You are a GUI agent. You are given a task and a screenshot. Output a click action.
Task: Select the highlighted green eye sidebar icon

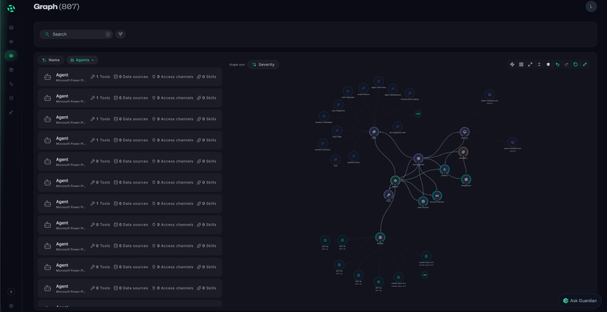tap(11, 55)
